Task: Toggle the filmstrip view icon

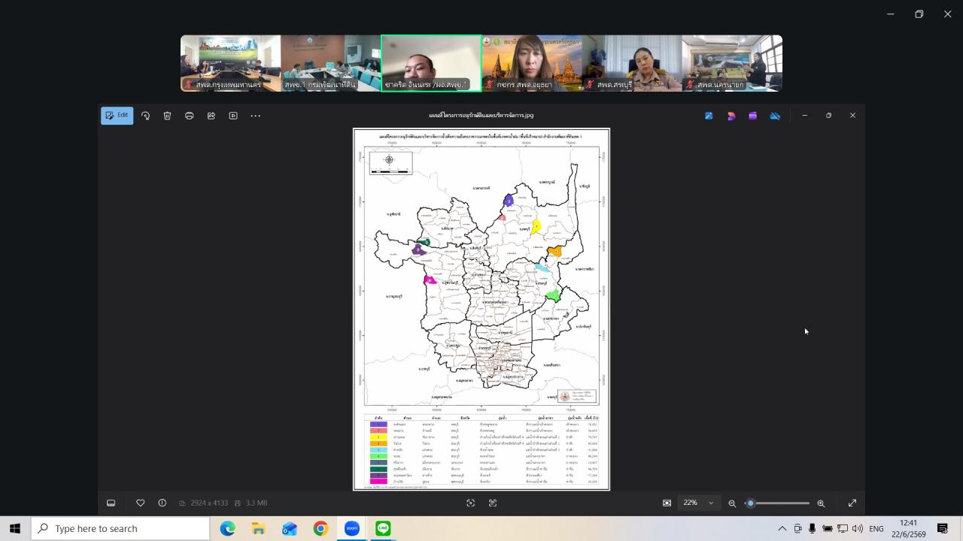Action: click(x=111, y=503)
